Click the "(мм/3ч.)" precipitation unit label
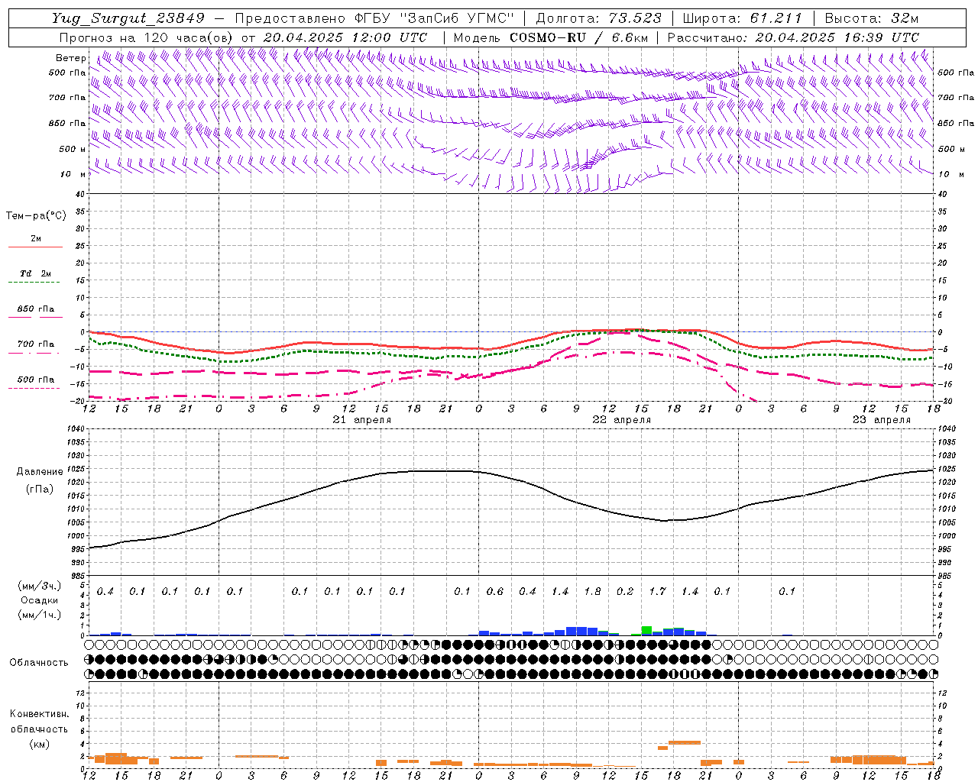The image size is (978, 782). (40, 586)
